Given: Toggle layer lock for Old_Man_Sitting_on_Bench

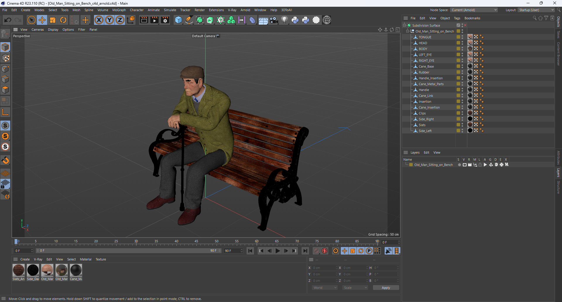Looking at the screenshot, I should pos(480,165).
